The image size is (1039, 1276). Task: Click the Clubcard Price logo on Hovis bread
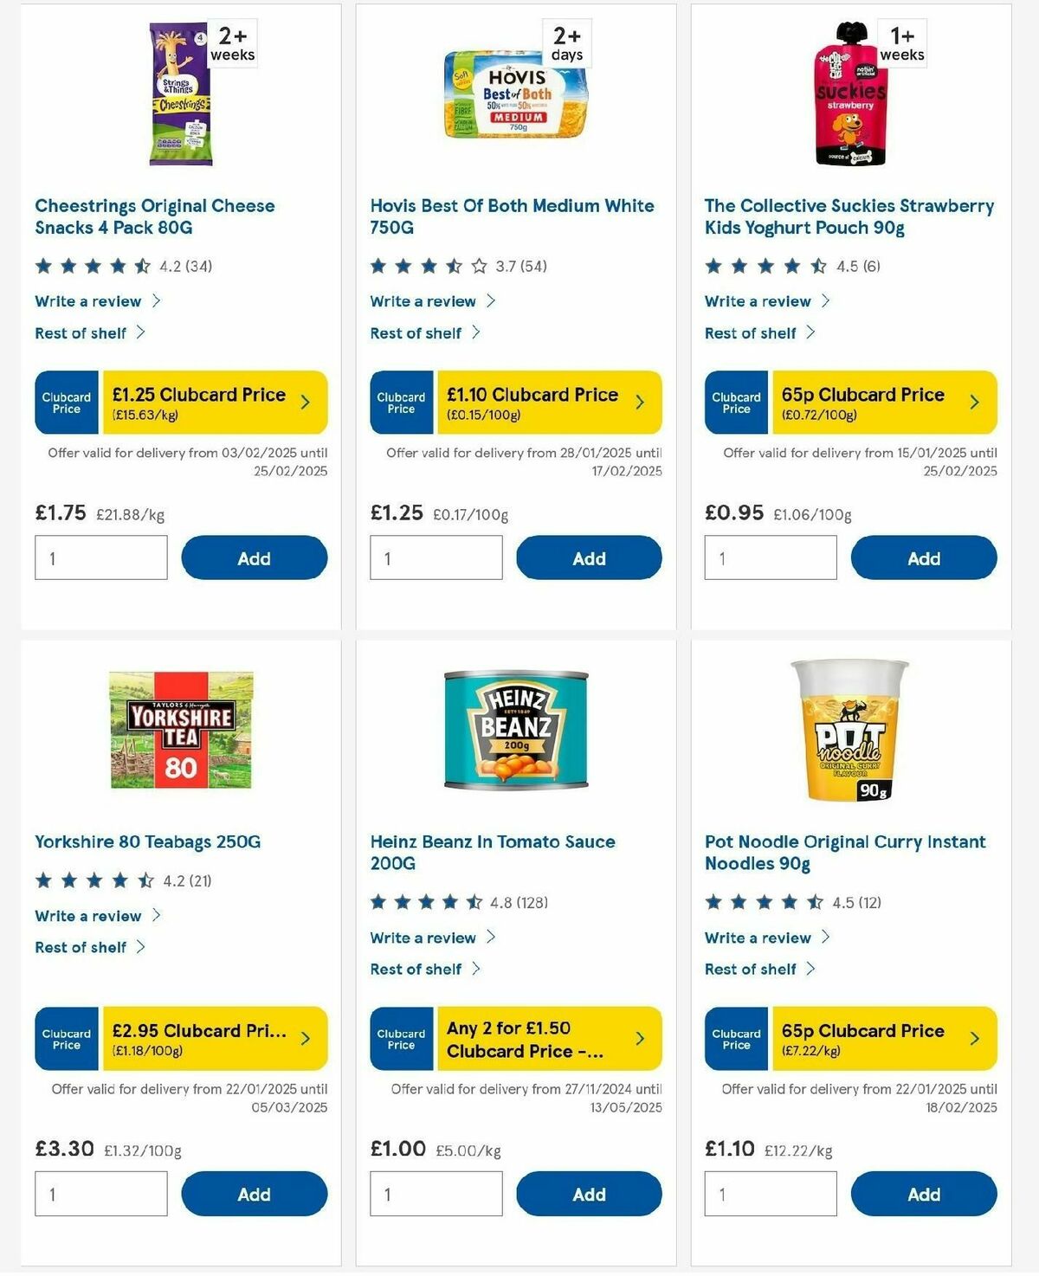pyautogui.click(x=401, y=402)
